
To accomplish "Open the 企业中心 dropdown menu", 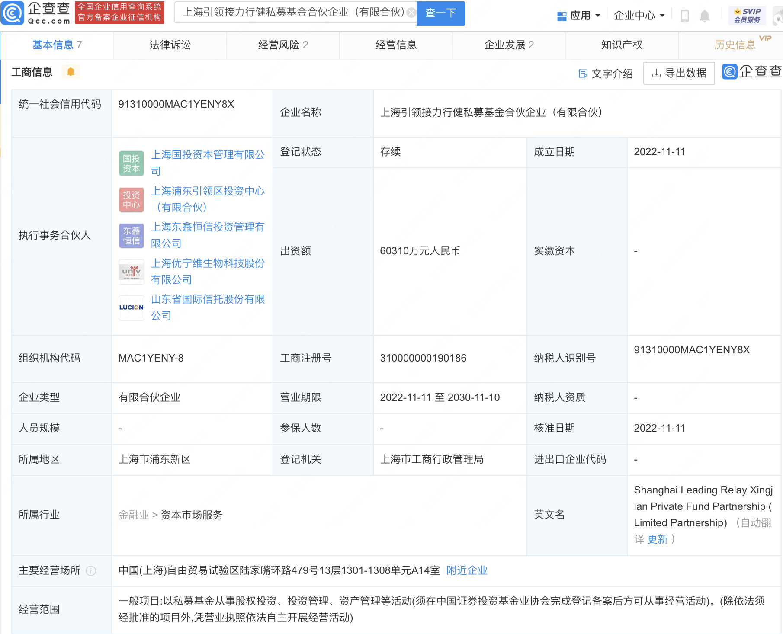I will coord(639,16).
